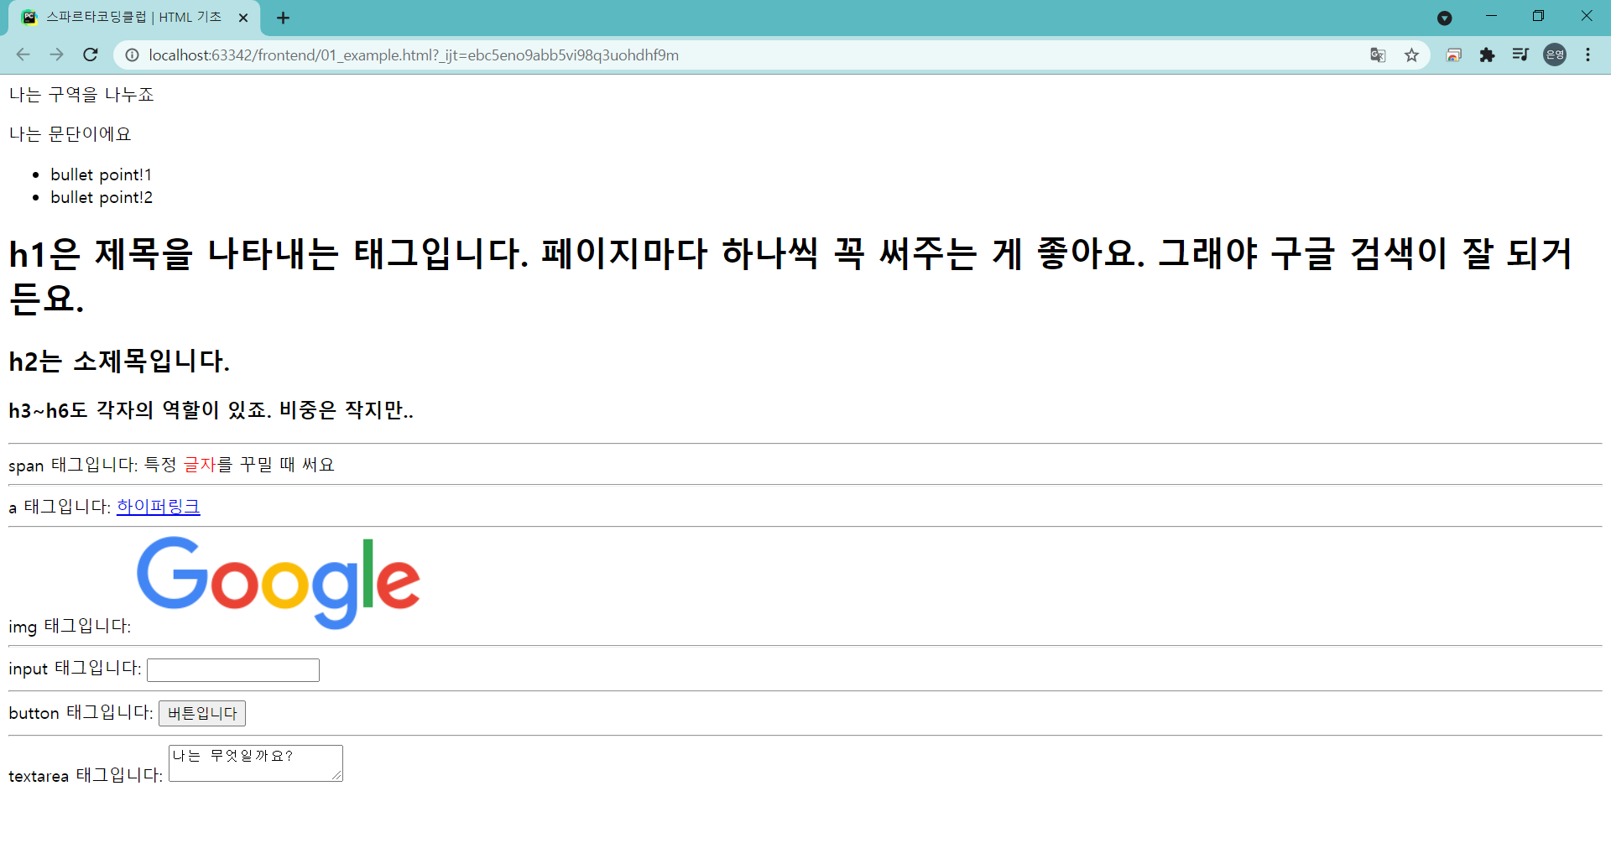Click the Google logo image
1611x864 pixels.
click(x=278, y=583)
